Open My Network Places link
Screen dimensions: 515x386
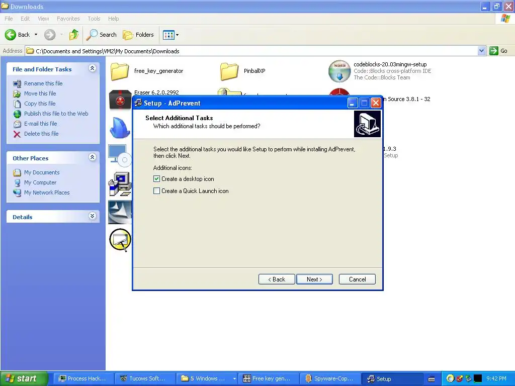click(x=47, y=192)
